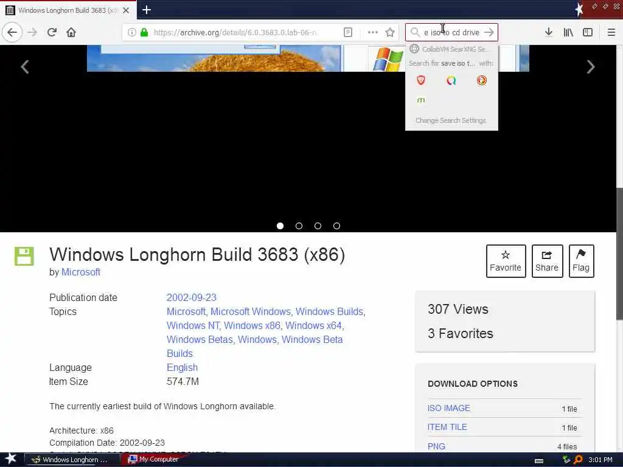Screen dimensions: 623x467
Task: Switch to My Computer taskbar window
Action: point(155,459)
